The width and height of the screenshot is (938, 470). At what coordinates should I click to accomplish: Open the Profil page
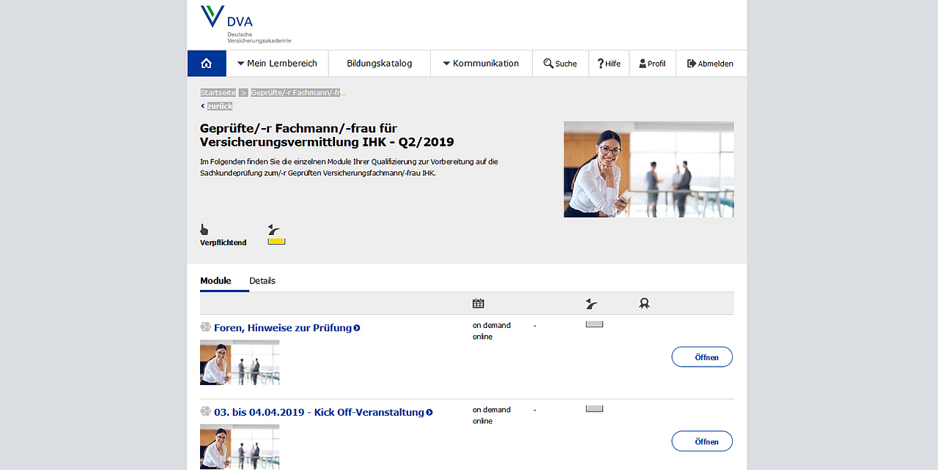(x=652, y=64)
